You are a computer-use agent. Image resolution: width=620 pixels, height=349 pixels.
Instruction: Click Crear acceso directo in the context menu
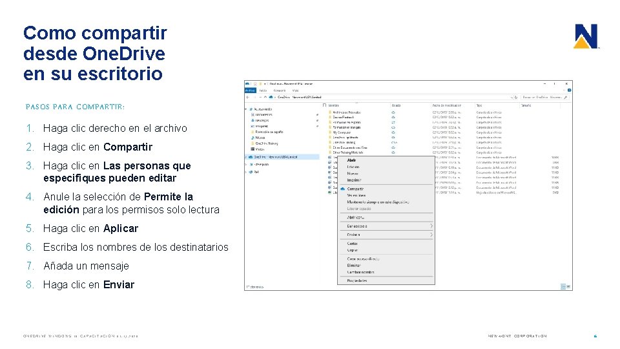[x=364, y=259]
